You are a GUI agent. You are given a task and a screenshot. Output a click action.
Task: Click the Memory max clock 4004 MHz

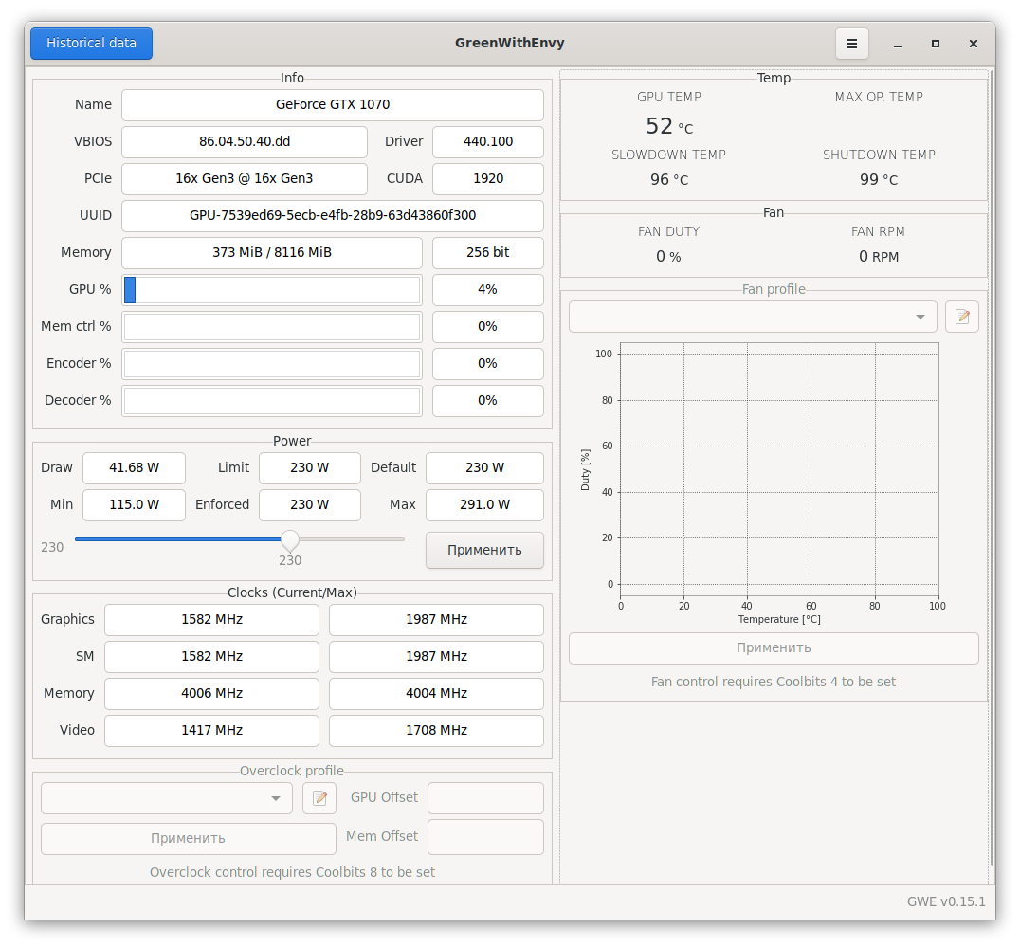tap(436, 694)
